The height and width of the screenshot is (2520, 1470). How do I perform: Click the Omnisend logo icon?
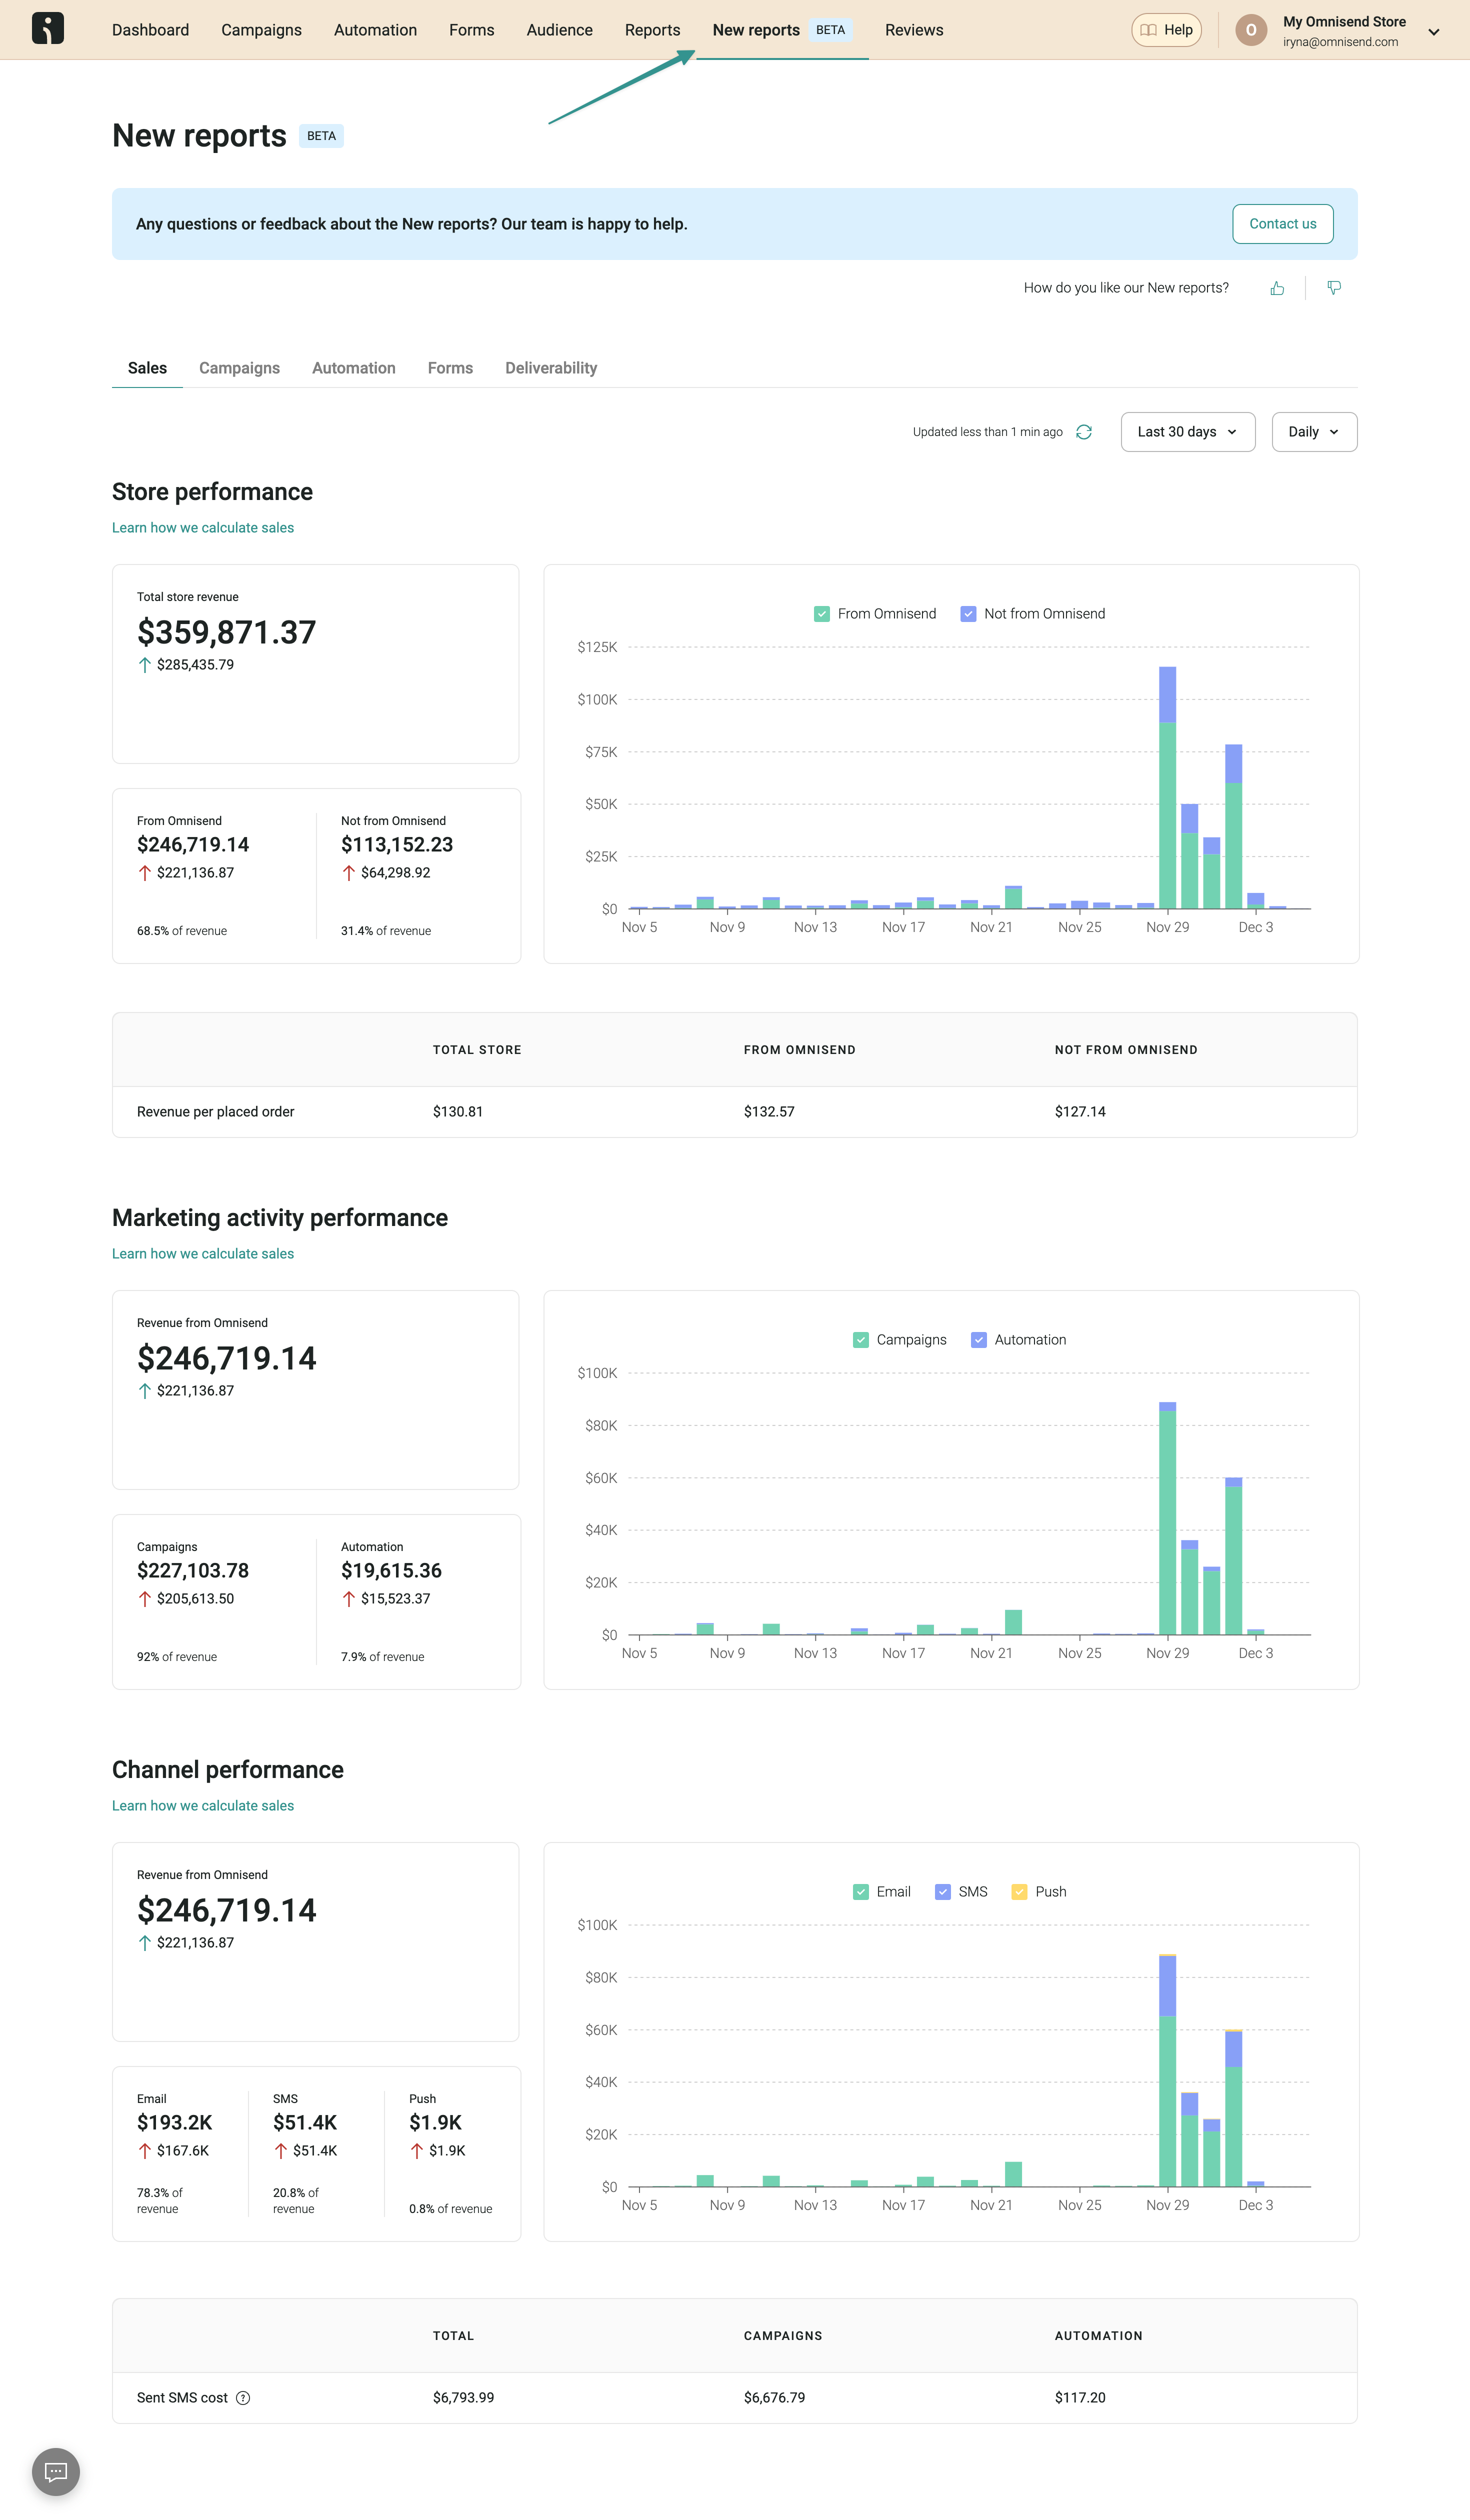[x=48, y=28]
